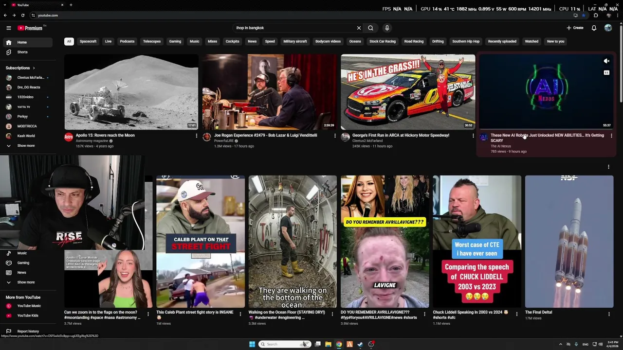
Task: Start voice search with microphone
Action: tap(387, 28)
